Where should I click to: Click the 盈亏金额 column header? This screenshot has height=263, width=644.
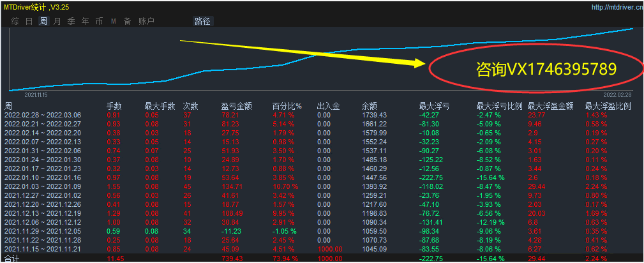click(x=236, y=107)
